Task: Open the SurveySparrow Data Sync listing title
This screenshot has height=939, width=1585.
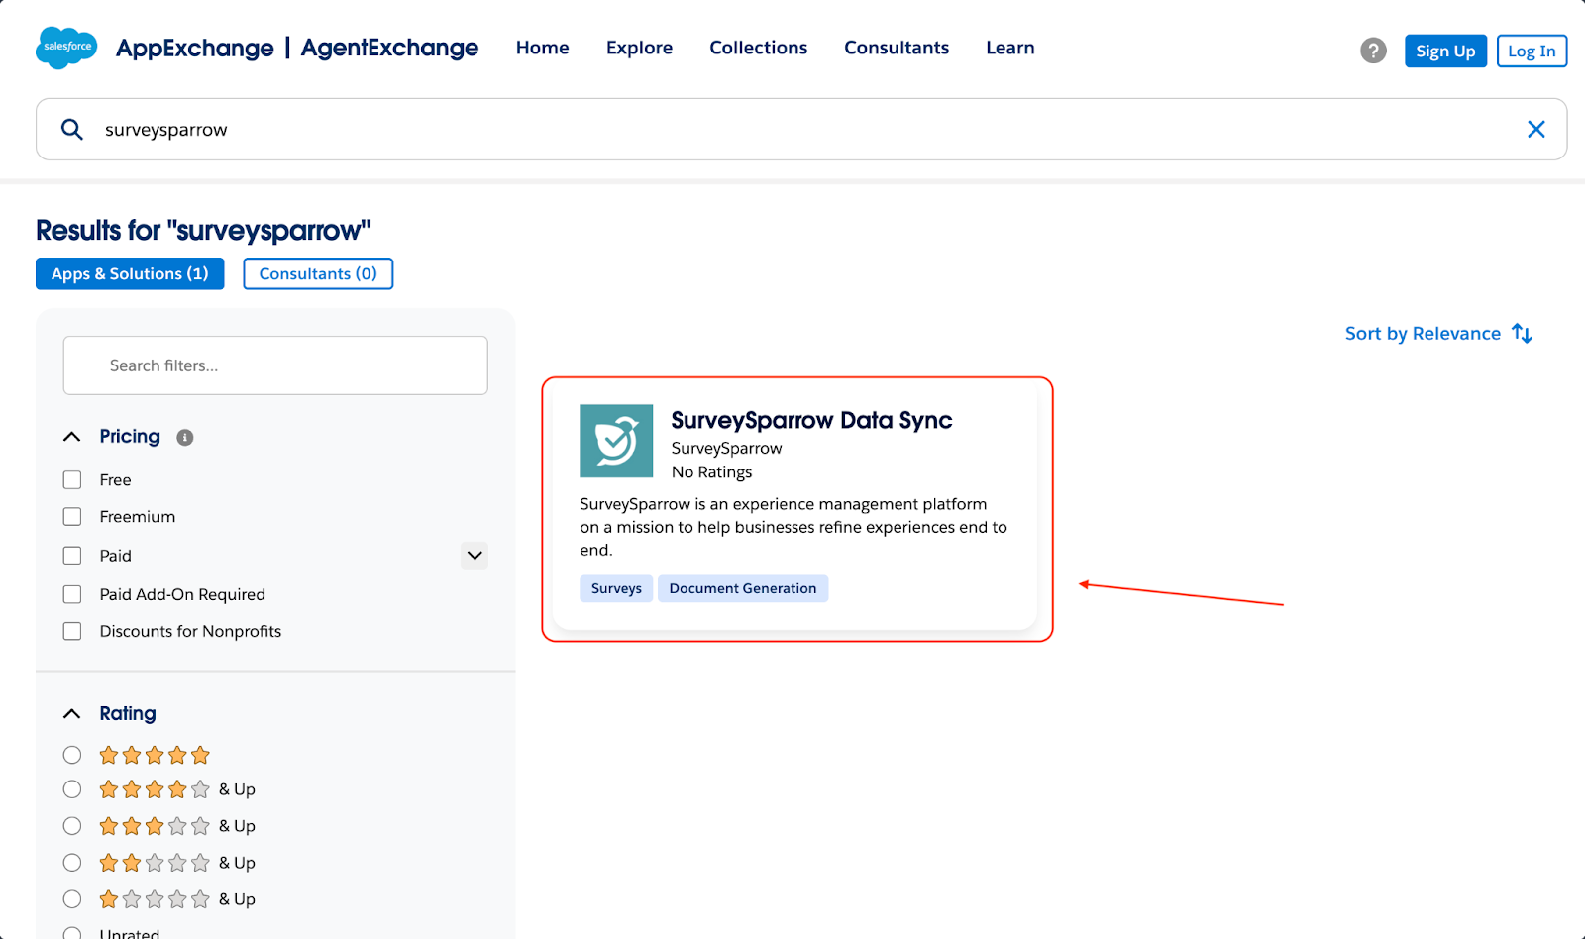Action: point(811,421)
